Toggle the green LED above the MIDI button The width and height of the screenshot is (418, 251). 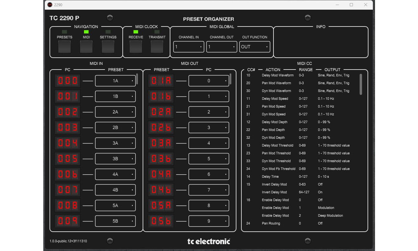pyautogui.click(x=86, y=31)
